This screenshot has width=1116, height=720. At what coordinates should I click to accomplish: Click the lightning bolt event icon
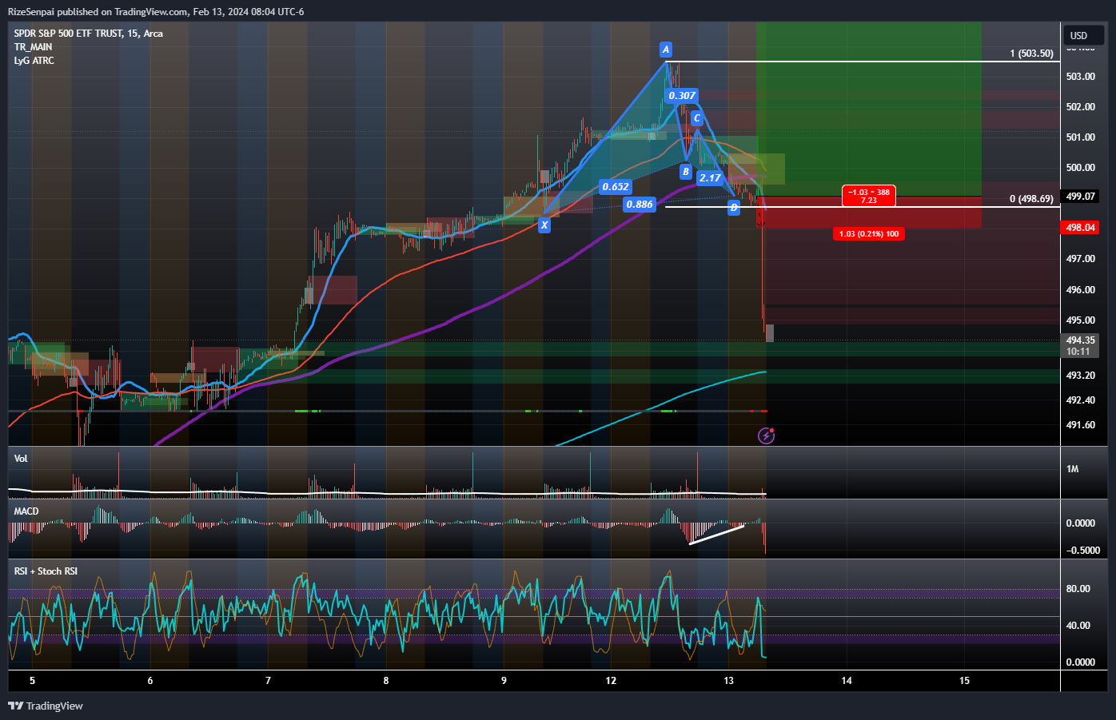point(766,436)
